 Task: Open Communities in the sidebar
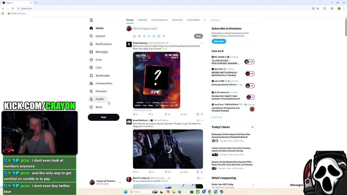[101, 83]
